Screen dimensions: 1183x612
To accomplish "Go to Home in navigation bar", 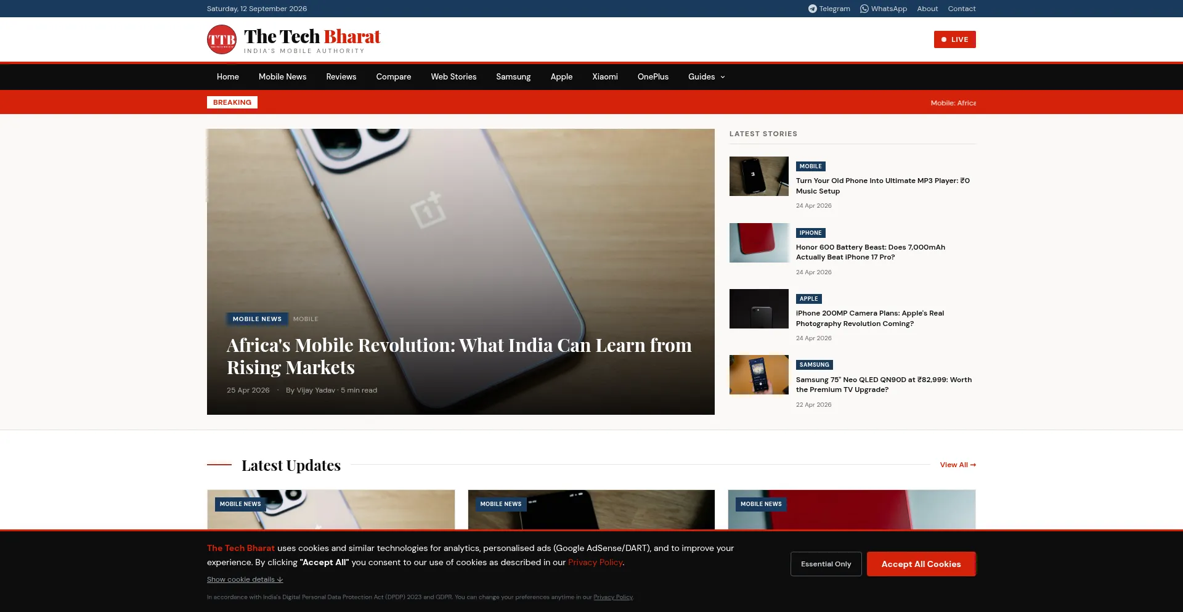I will pos(228,77).
